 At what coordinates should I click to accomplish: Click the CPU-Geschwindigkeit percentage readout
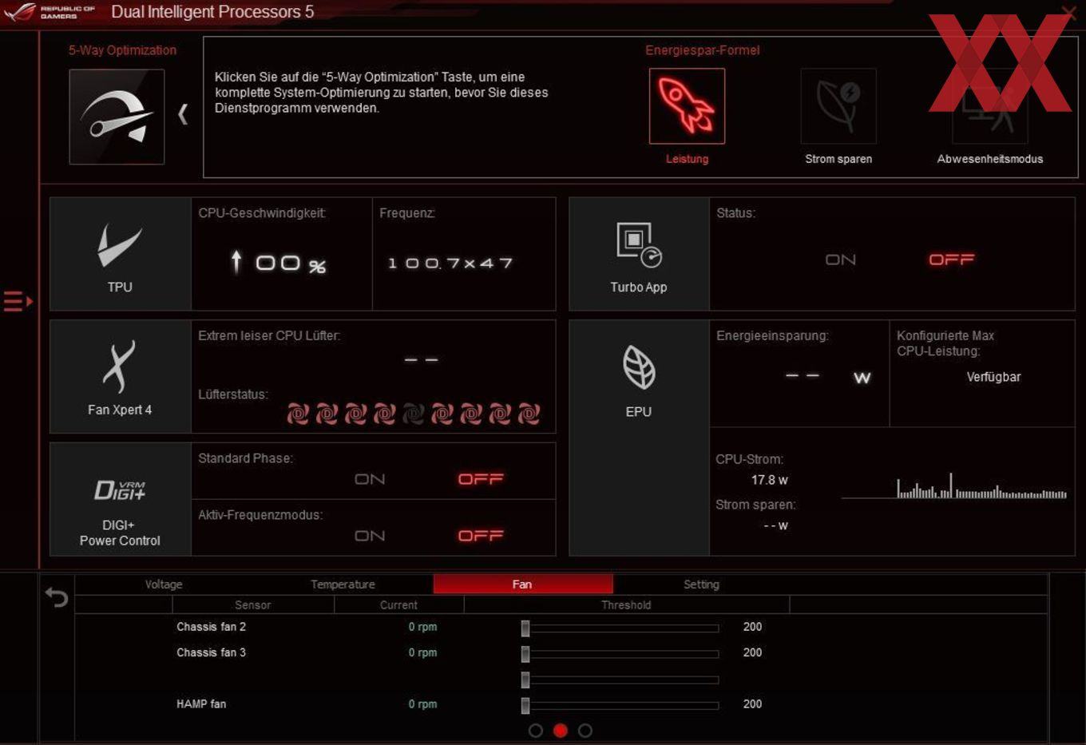pyautogui.click(x=279, y=263)
